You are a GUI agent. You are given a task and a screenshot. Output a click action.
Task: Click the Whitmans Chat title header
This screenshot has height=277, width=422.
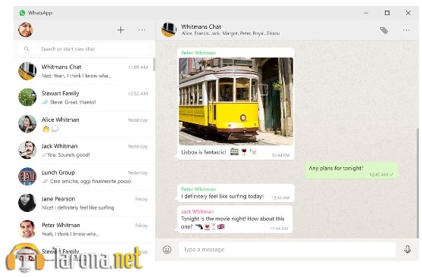point(201,26)
